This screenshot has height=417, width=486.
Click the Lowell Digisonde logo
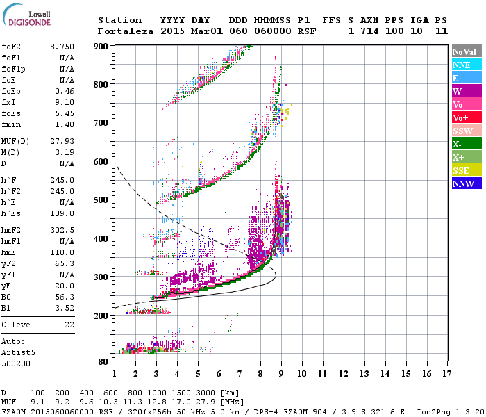coord(26,15)
